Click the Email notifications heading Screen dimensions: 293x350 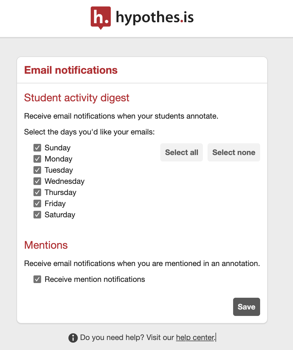click(71, 70)
